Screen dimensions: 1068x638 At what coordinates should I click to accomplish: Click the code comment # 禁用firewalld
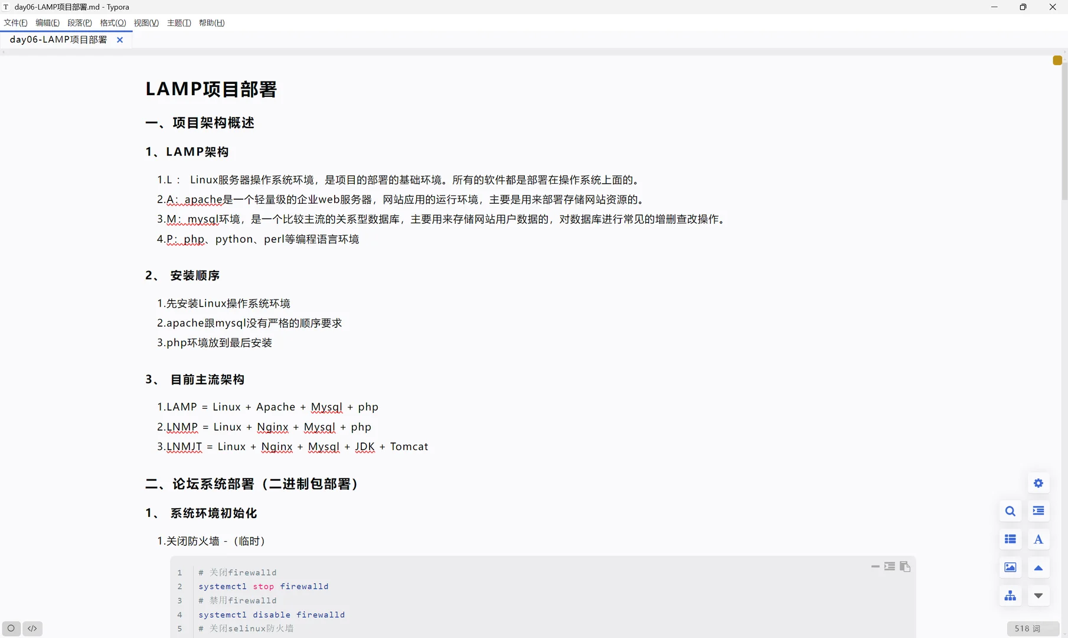tap(237, 601)
